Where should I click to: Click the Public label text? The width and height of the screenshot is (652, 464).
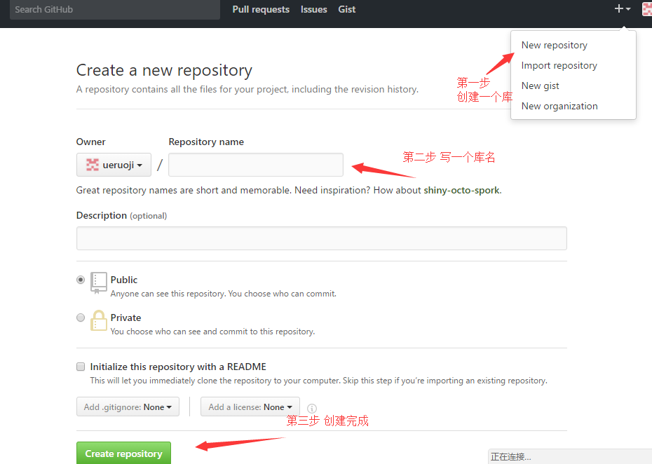[124, 280]
